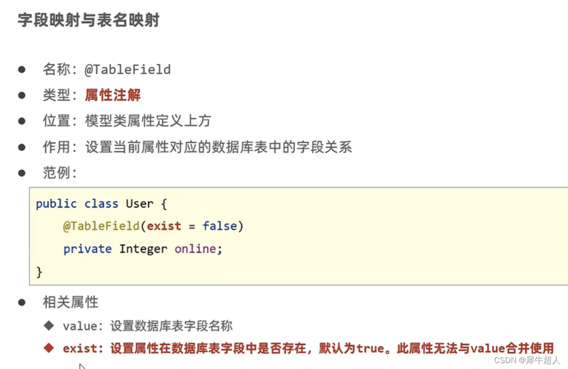The image size is (568, 369).
Task: Click the @TableField name in the first bullet line
Action: [128, 70]
